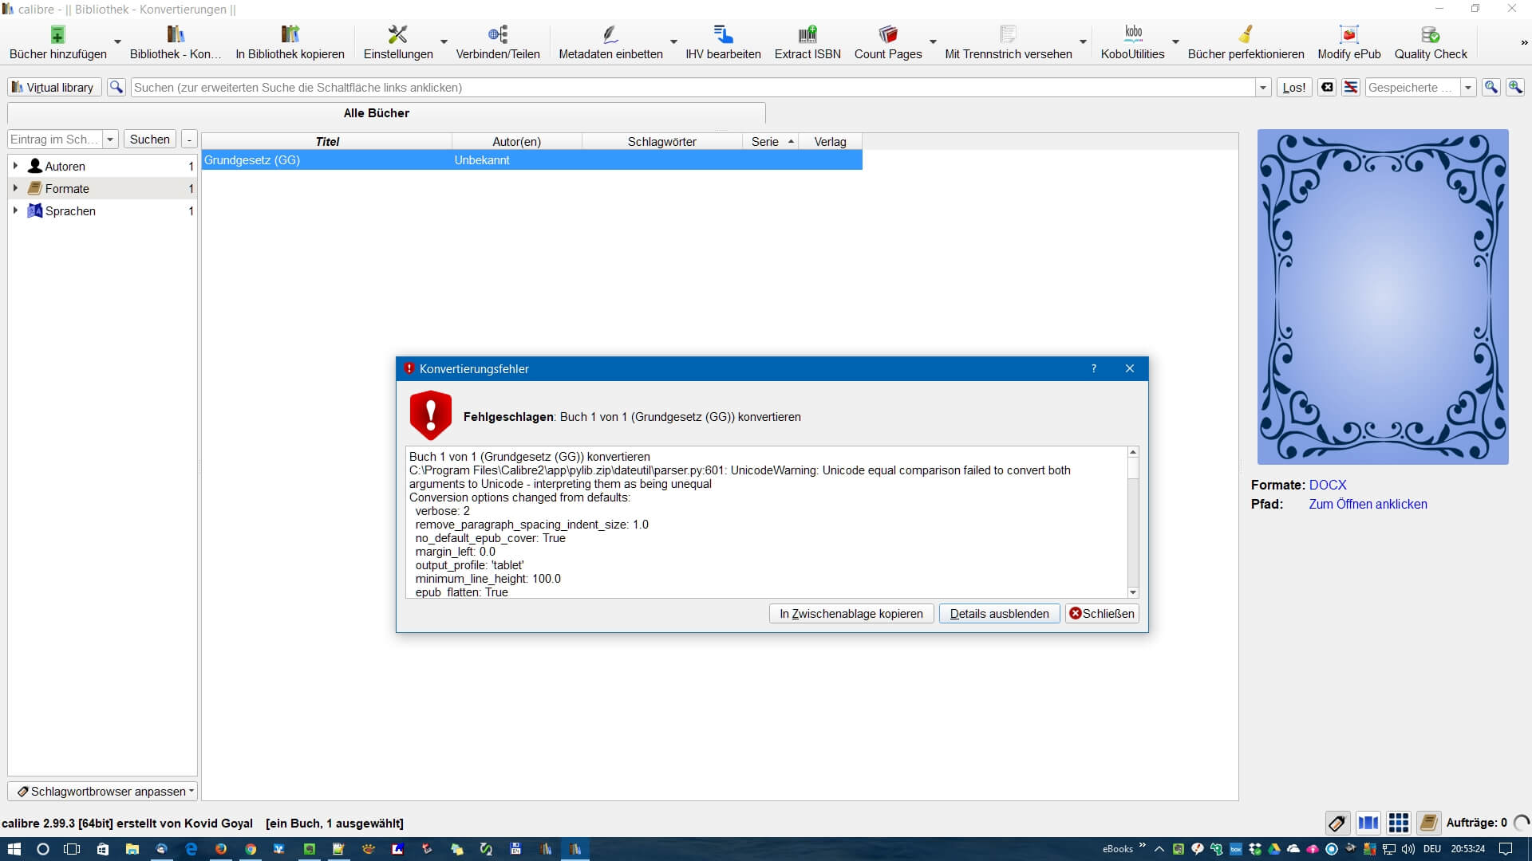Sort by the Autor(en) column header
Viewport: 1532px width, 861px height.
[x=516, y=141]
